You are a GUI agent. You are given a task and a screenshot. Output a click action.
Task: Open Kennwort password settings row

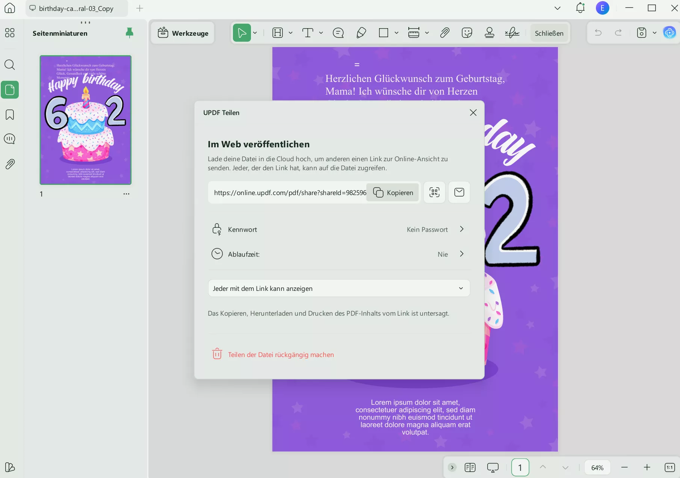(339, 229)
